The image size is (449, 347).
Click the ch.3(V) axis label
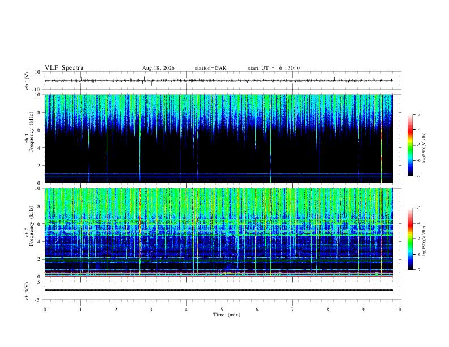(27, 291)
